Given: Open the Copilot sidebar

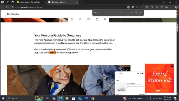Looking at the screenshot, I should pyautogui.click(x=176, y=7).
